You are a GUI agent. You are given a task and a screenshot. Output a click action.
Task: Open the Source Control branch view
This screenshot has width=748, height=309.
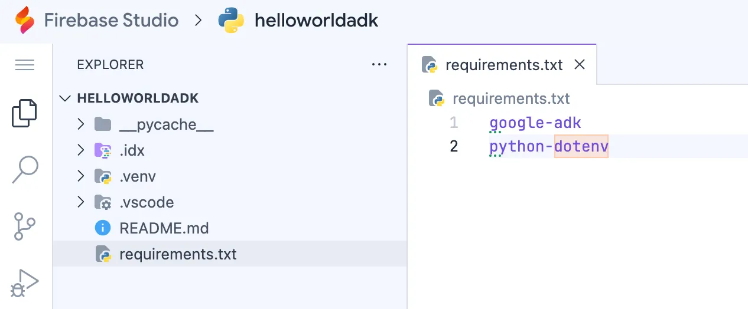tap(25, 227)
